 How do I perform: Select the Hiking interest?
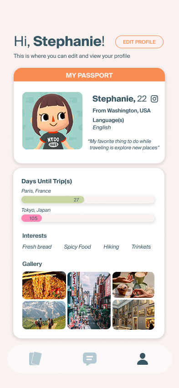pyautogui.click(x=111, y=247)
